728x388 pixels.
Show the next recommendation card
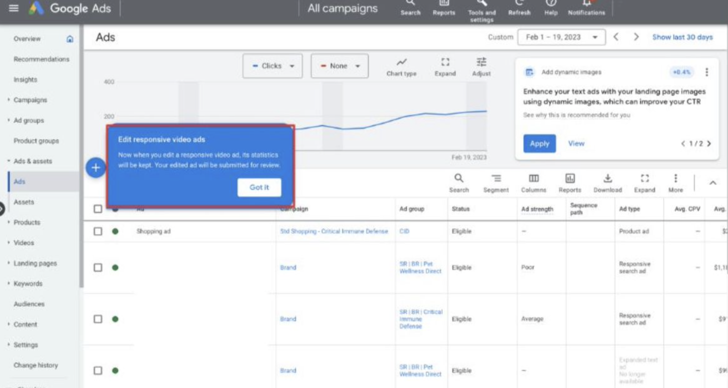coord(709,143)
